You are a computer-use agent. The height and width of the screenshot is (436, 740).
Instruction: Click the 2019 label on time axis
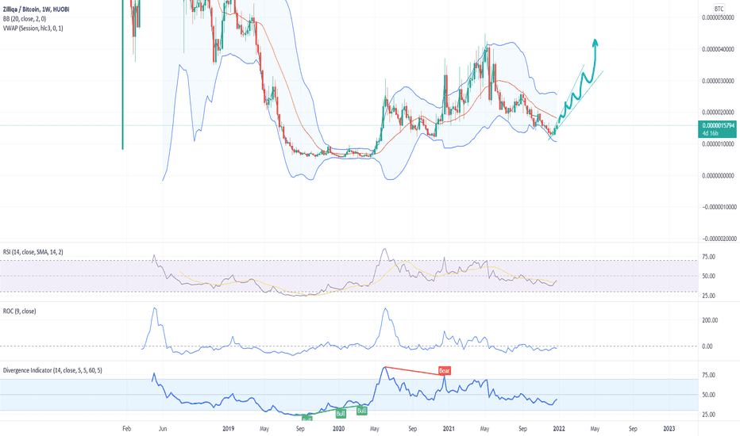click(x=229, y=429)
